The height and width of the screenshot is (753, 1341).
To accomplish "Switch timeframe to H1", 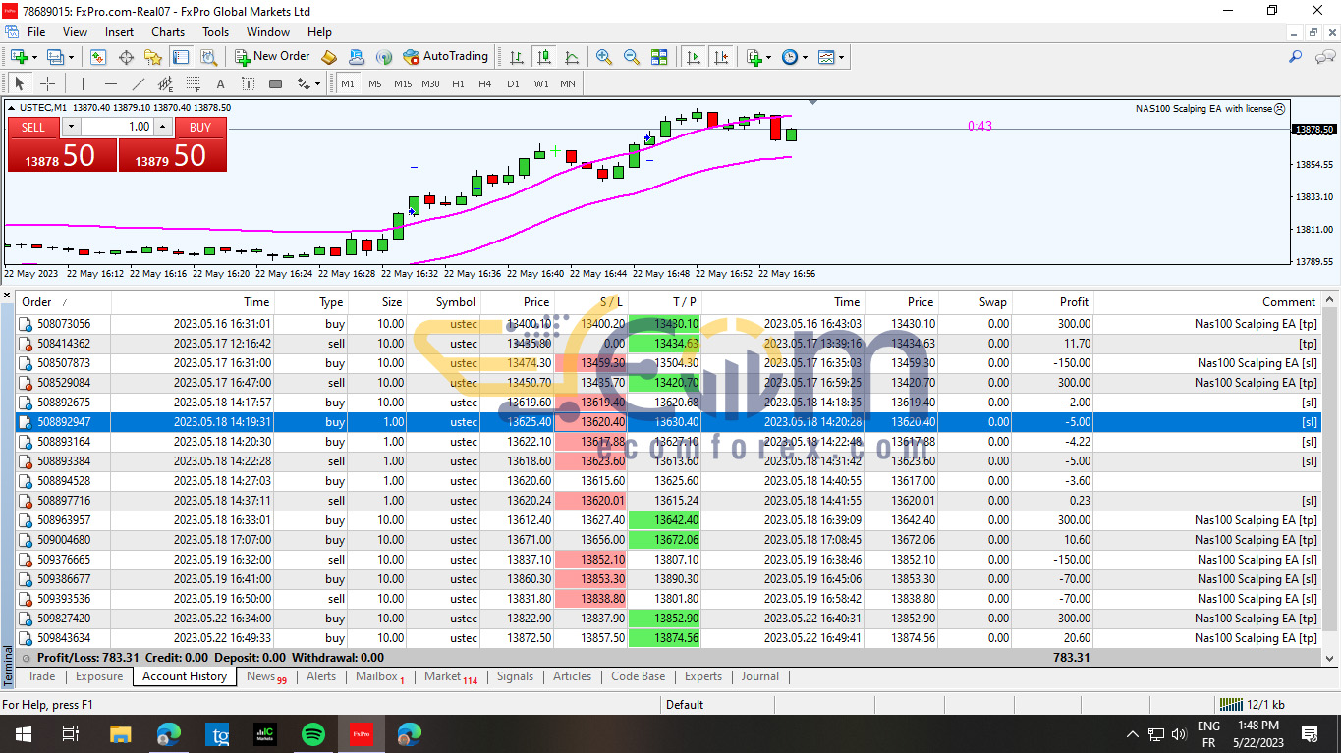I will coord(458,83).
